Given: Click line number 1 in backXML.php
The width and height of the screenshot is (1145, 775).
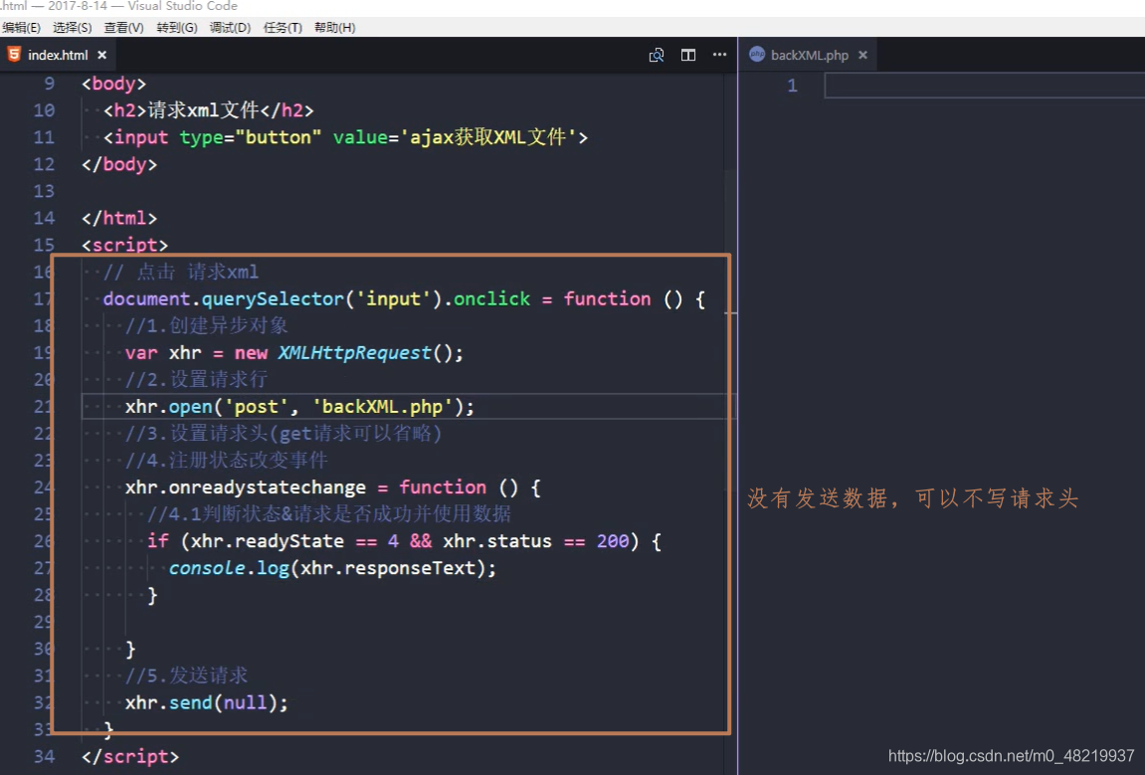Looking at the screenshot, I should click(x=792, y=87).
